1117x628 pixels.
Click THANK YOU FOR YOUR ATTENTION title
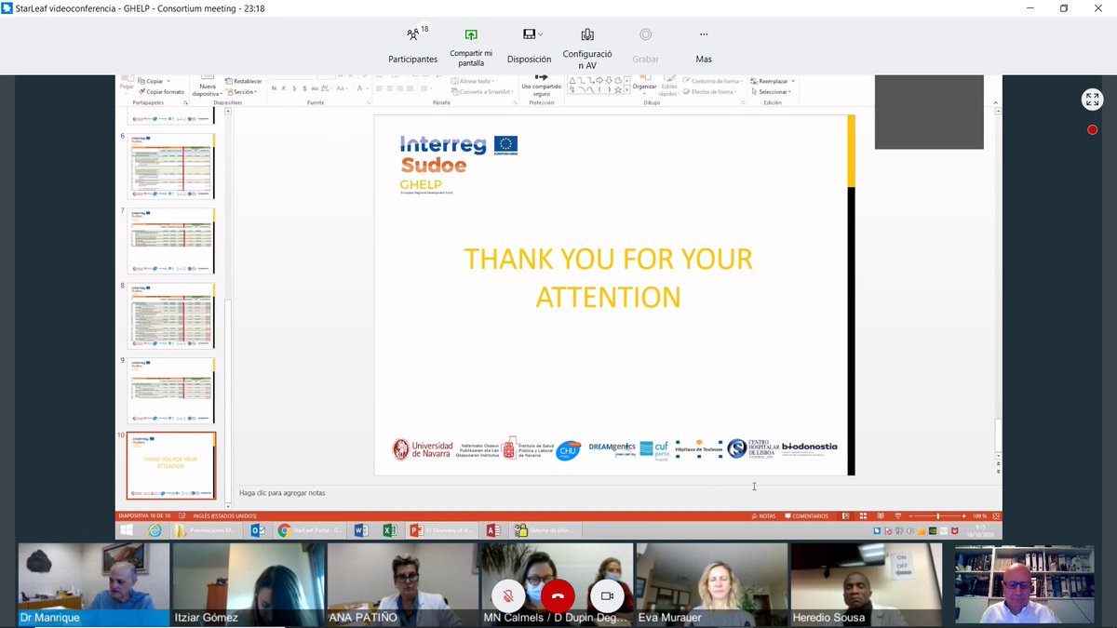608,277
